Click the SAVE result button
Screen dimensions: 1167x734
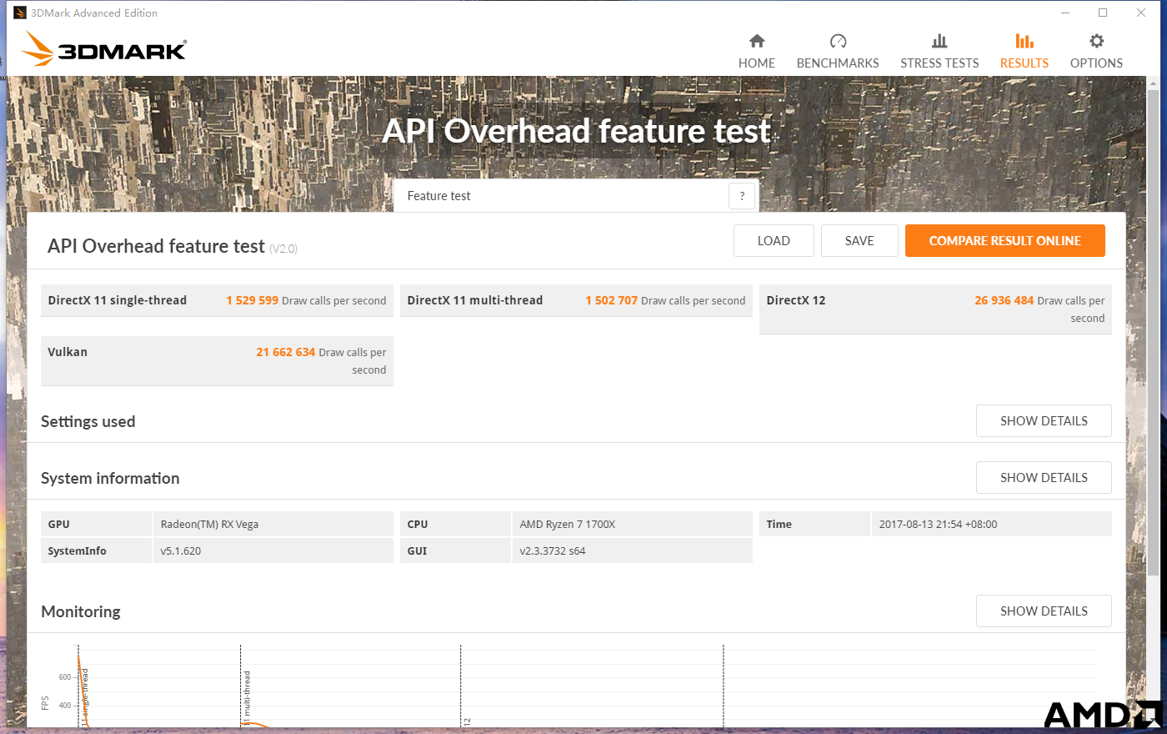[x=859, y=241]
